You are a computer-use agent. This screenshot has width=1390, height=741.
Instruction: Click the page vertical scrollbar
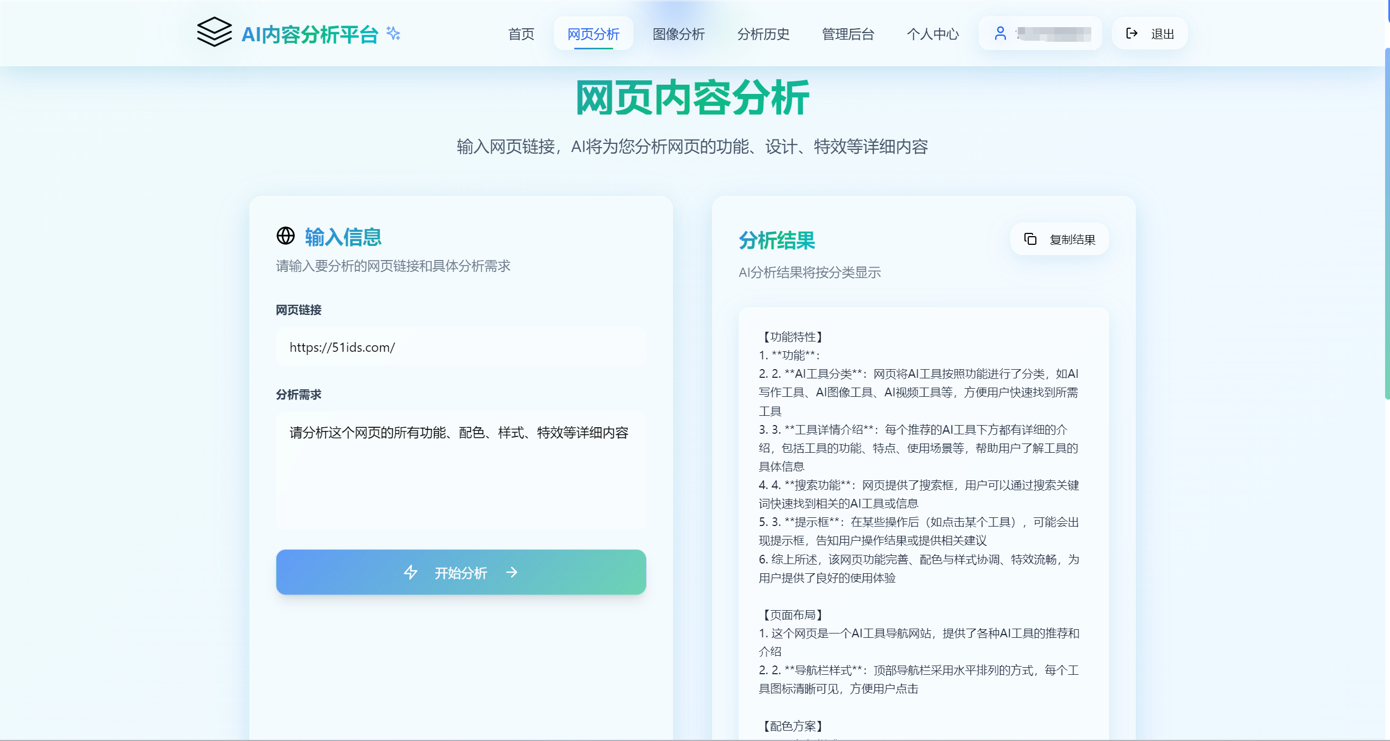coord(1387,223)
